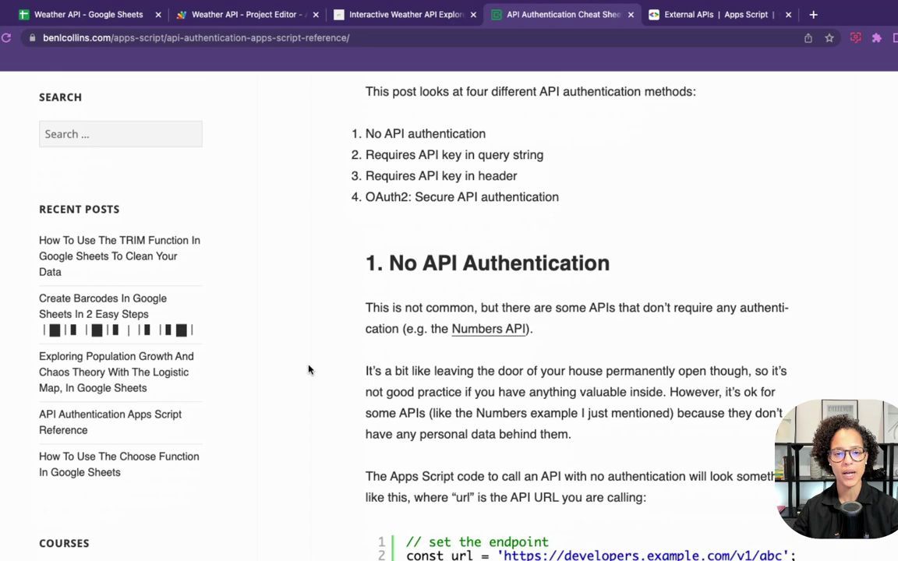Screen dimensions: 898x561
Task: Open Create Barcodes In Google Sheets post
Action: (x=103, y=306)
